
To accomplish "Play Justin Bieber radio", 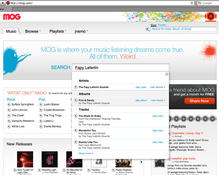I will coord(41,104).
